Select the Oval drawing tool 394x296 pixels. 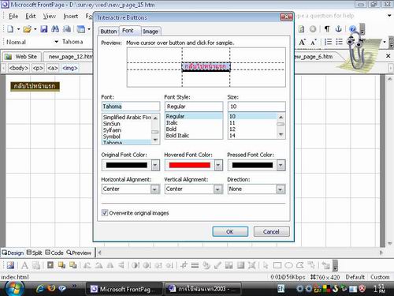pos(288,265)
